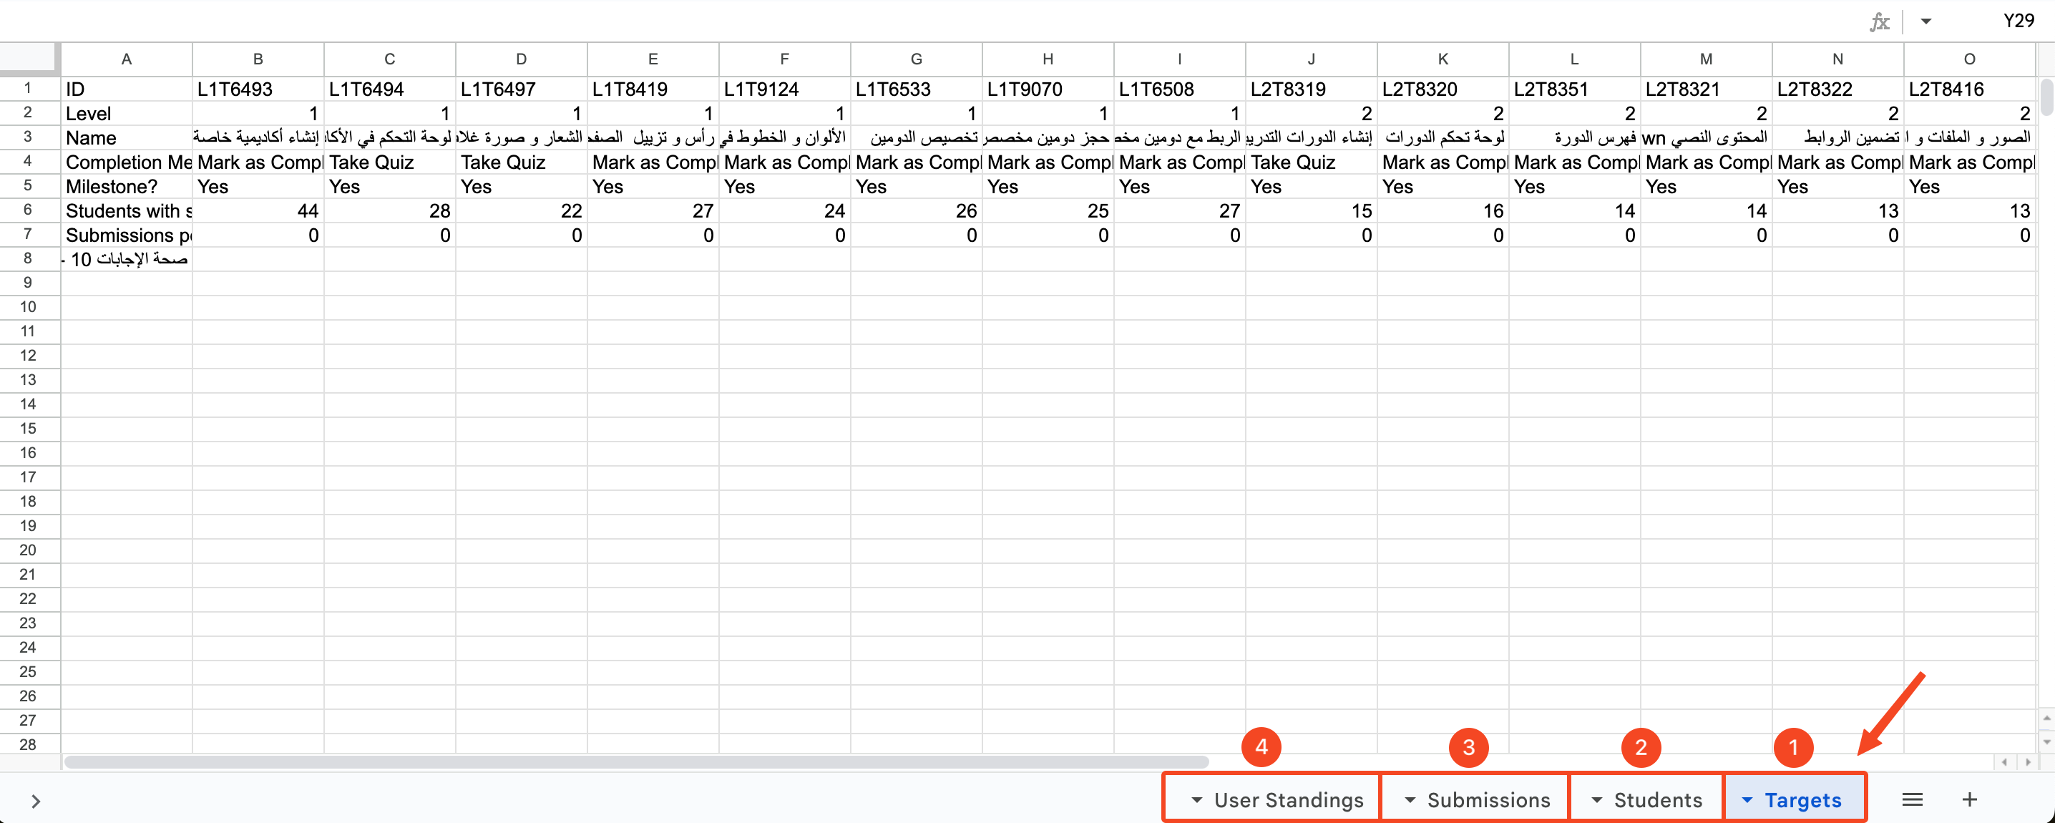
Task: Select column B header
Action: click(x=258, y=59)
